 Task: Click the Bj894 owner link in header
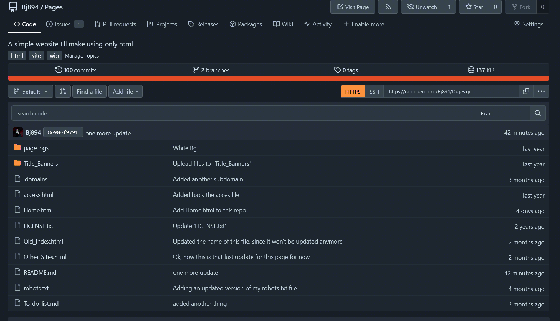[30, 7]
